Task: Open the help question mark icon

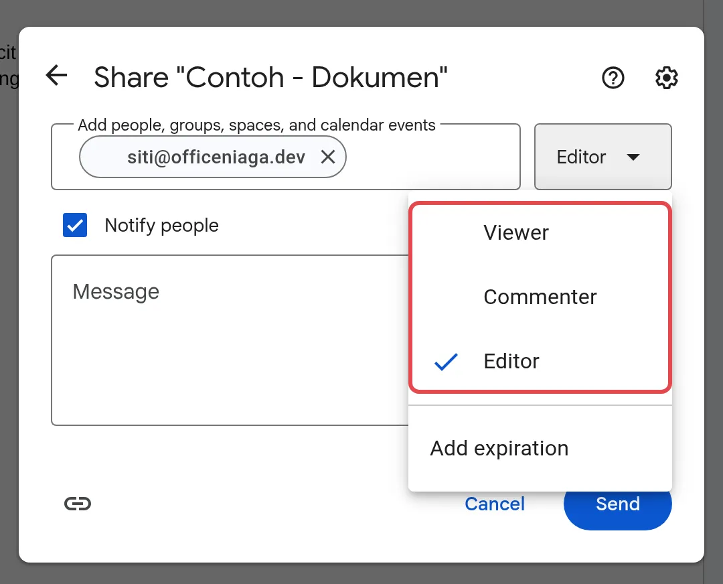Action: pos(613,78)
